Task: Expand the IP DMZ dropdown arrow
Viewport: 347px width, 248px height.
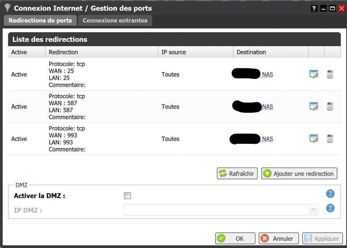Action: coord(314,209)
